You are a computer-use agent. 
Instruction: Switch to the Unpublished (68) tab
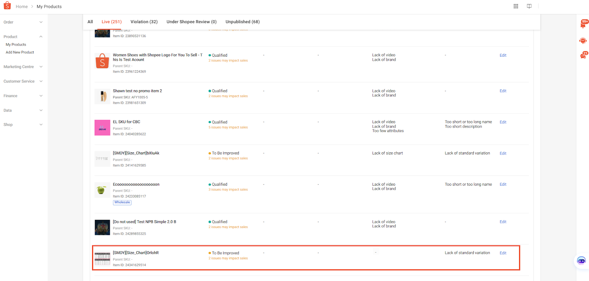(x=243, y=22)
